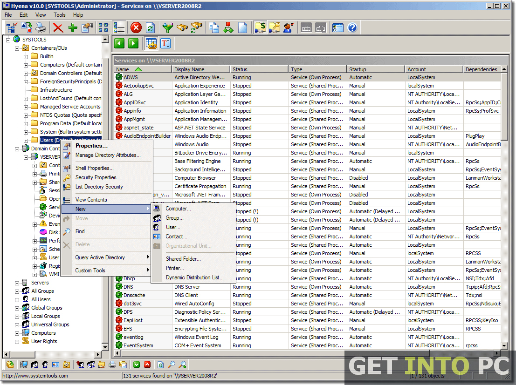Open the Tools menu
This screenshot has width=516, height=385.
click(60, 15)
